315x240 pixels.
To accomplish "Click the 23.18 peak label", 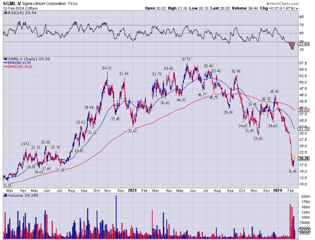I will tap(56, 147).
